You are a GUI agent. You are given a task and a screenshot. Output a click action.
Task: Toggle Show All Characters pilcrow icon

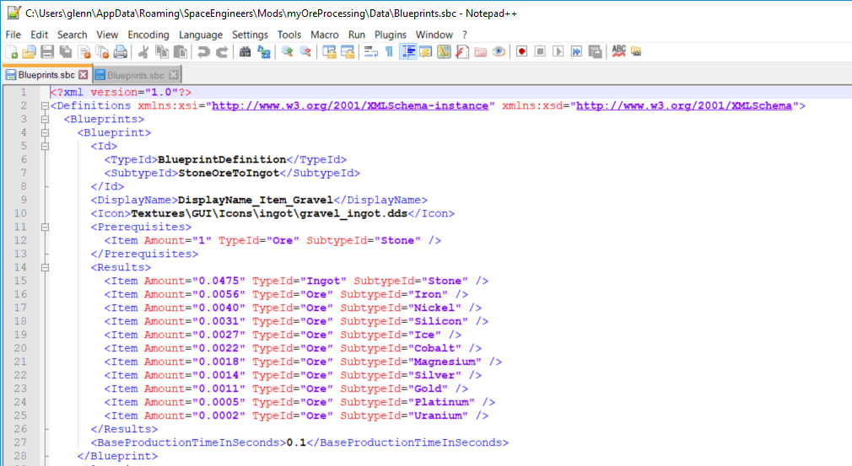coord(389,52)
